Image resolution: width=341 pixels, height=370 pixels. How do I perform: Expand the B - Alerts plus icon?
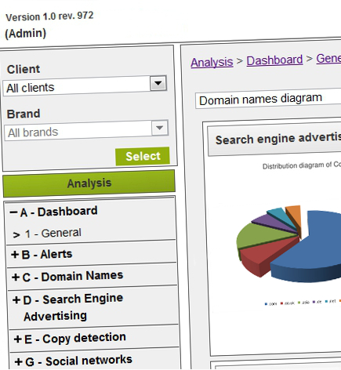(15, 255)
